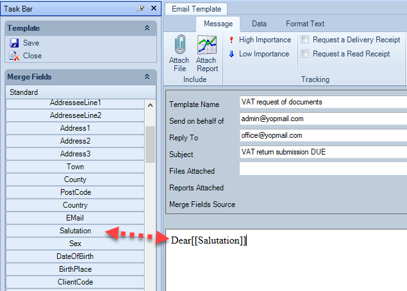Click the Send on behalf of field
This screenshot has height=291, width=407.
323,119
